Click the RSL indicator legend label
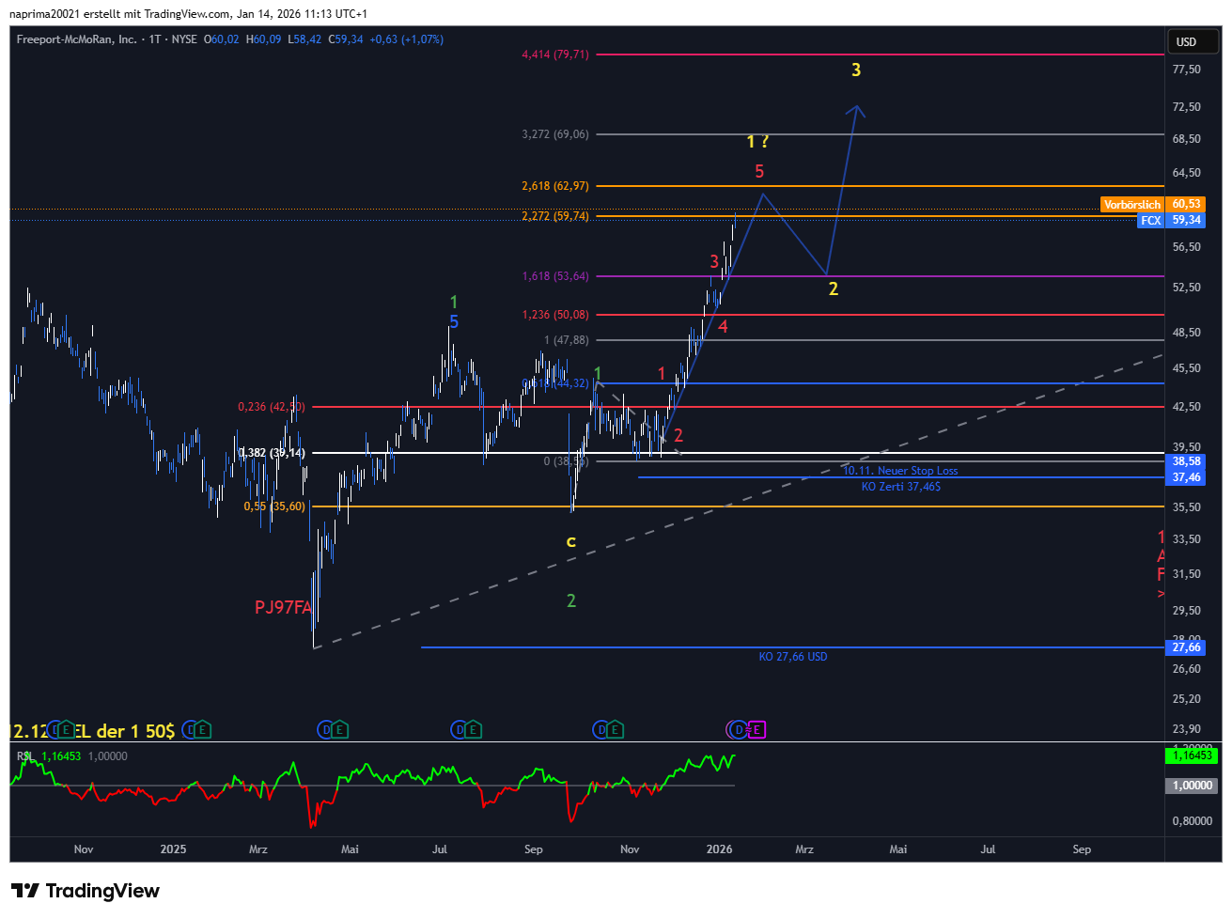The width and height of the screenshot is (1232, 919). tap(25, 756)
